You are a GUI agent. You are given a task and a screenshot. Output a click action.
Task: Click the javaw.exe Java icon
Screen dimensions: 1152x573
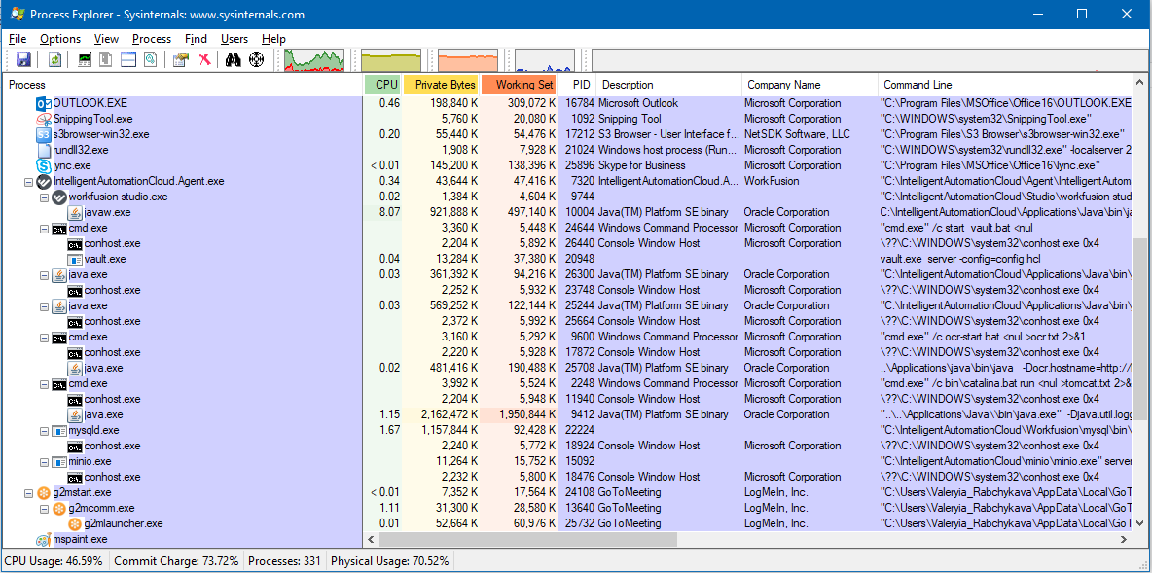coord(75,212)
